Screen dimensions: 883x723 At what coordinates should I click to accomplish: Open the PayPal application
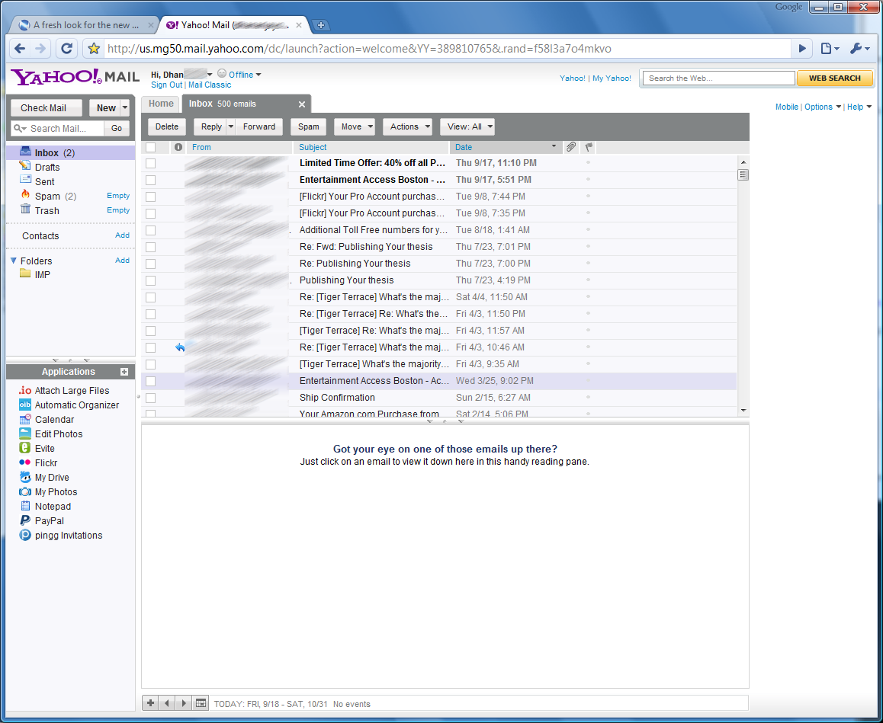[x=41, y=521]
